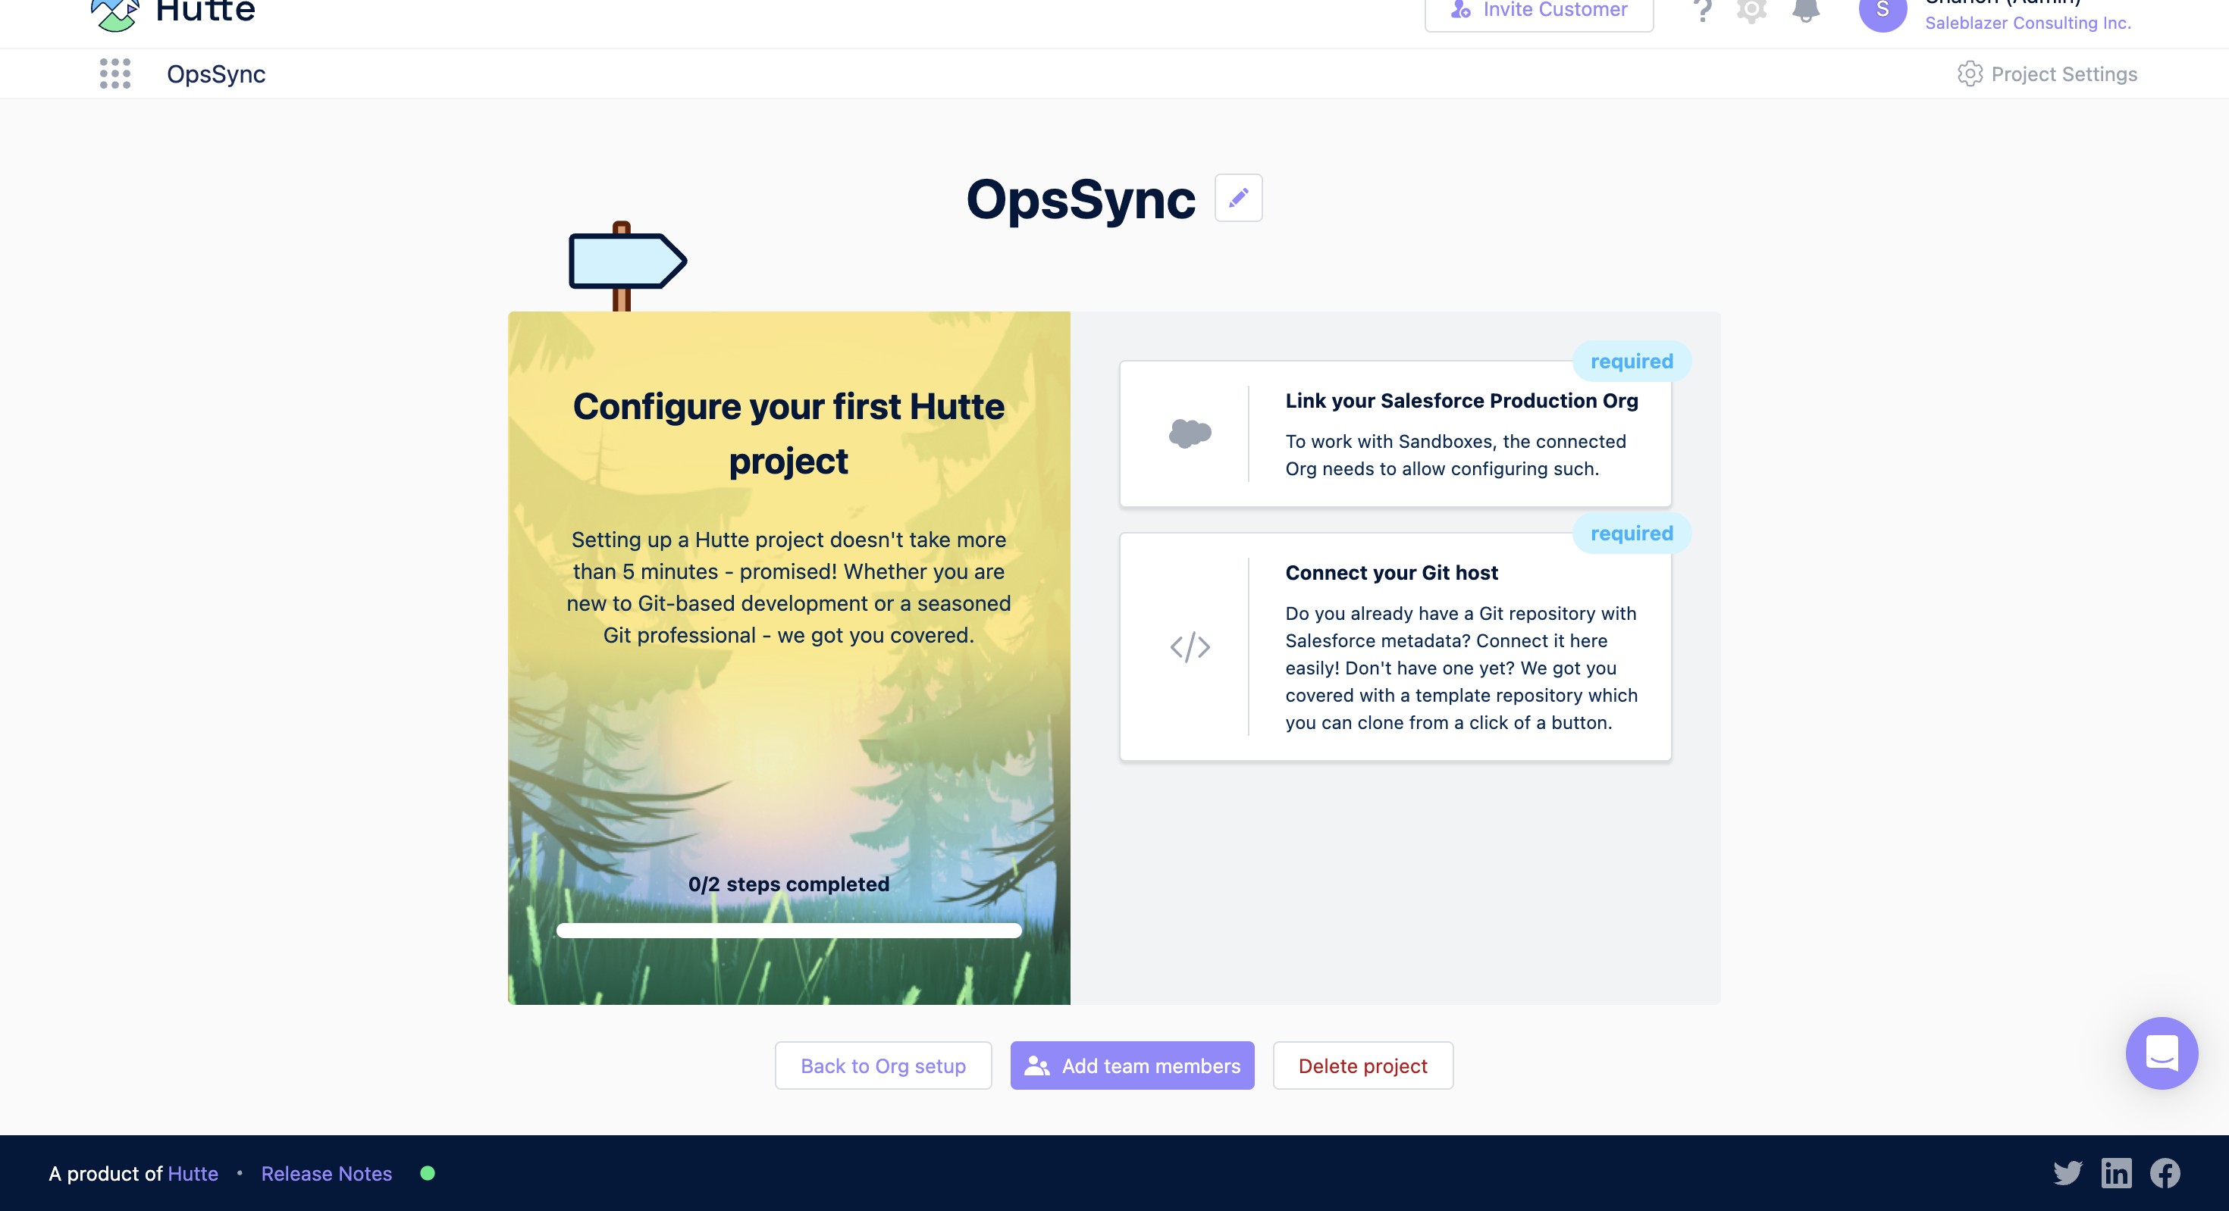This screenshot has width=2229, height=1211.
Task: Open the Release Notes link
Action: coord(326,1174)
